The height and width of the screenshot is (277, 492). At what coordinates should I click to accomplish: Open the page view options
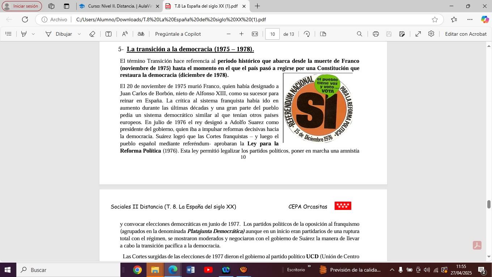pos(323,34)
